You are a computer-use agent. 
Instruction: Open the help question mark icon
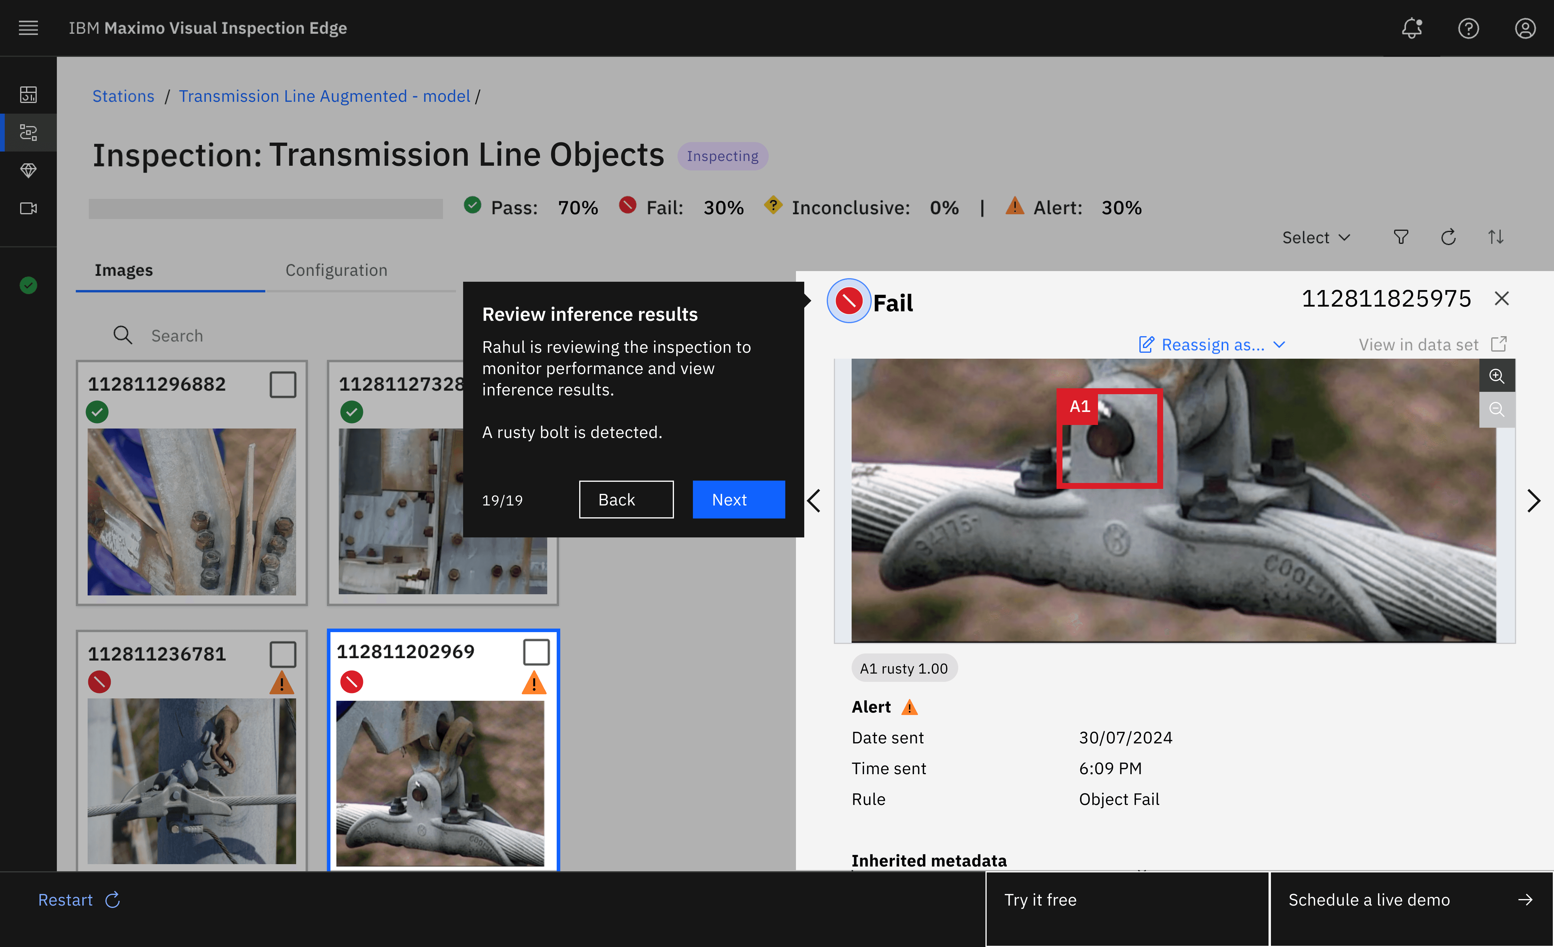tap(1468, 28)
